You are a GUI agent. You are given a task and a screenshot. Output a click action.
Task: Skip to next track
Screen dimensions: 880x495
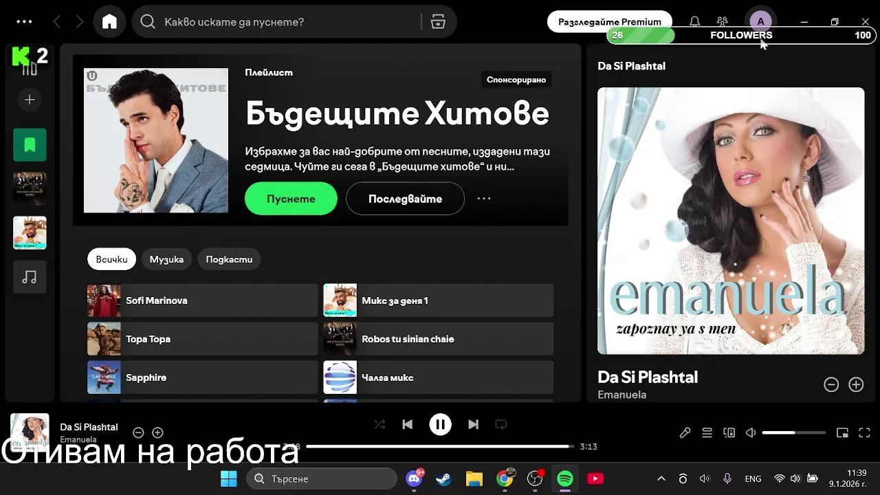click(473, 424)
